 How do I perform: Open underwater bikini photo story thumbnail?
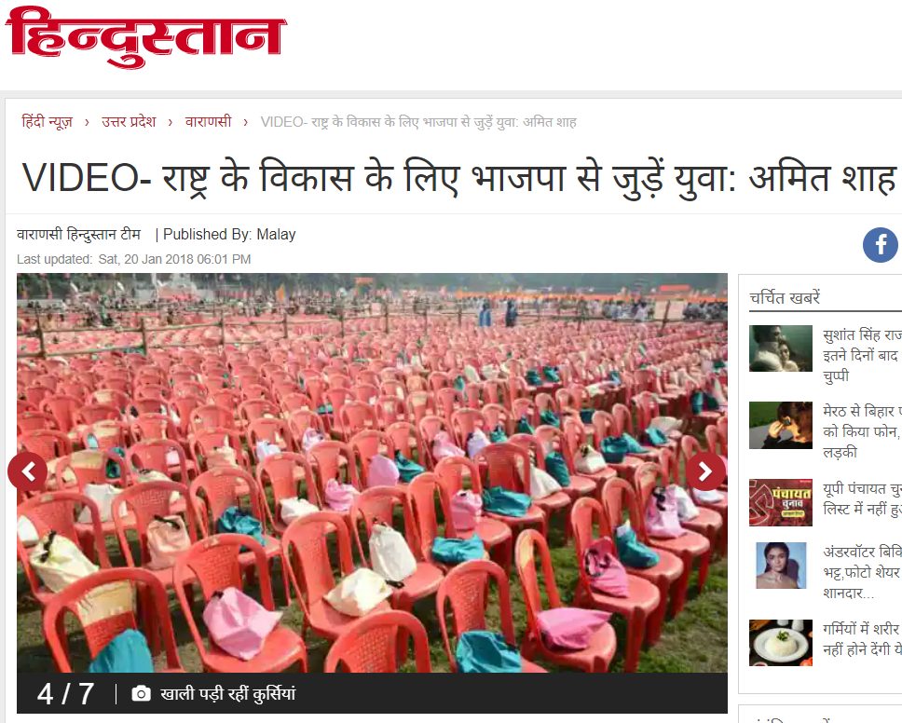point(781,566)
